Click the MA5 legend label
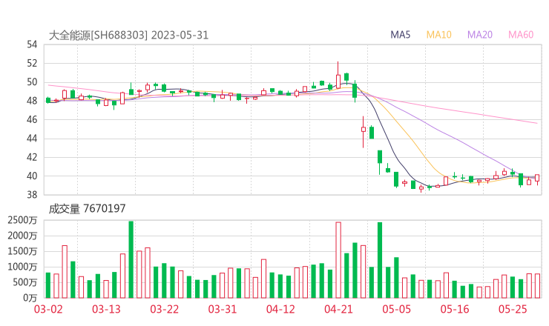This screenshot has width=549, height=326. tap(400, 35)
